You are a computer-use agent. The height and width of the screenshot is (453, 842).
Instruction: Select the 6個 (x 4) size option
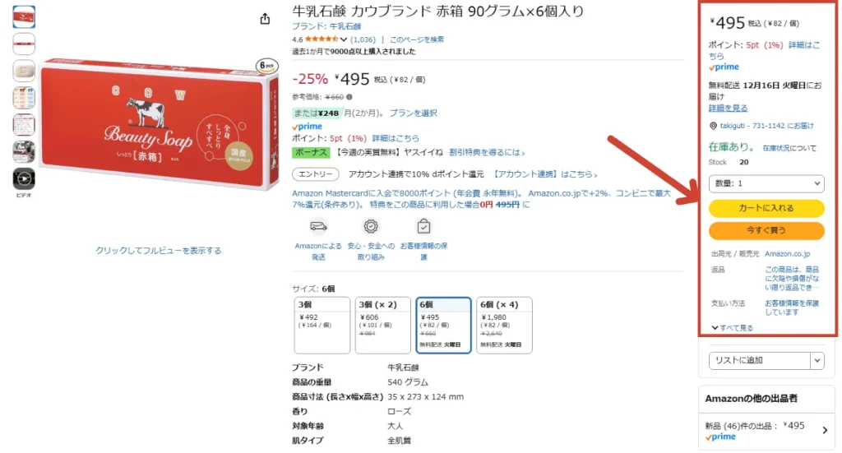(x=504, y=326)
